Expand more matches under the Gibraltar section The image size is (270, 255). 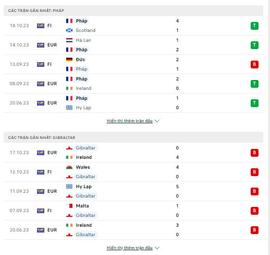pyautogui.click(x=130, y=248)
